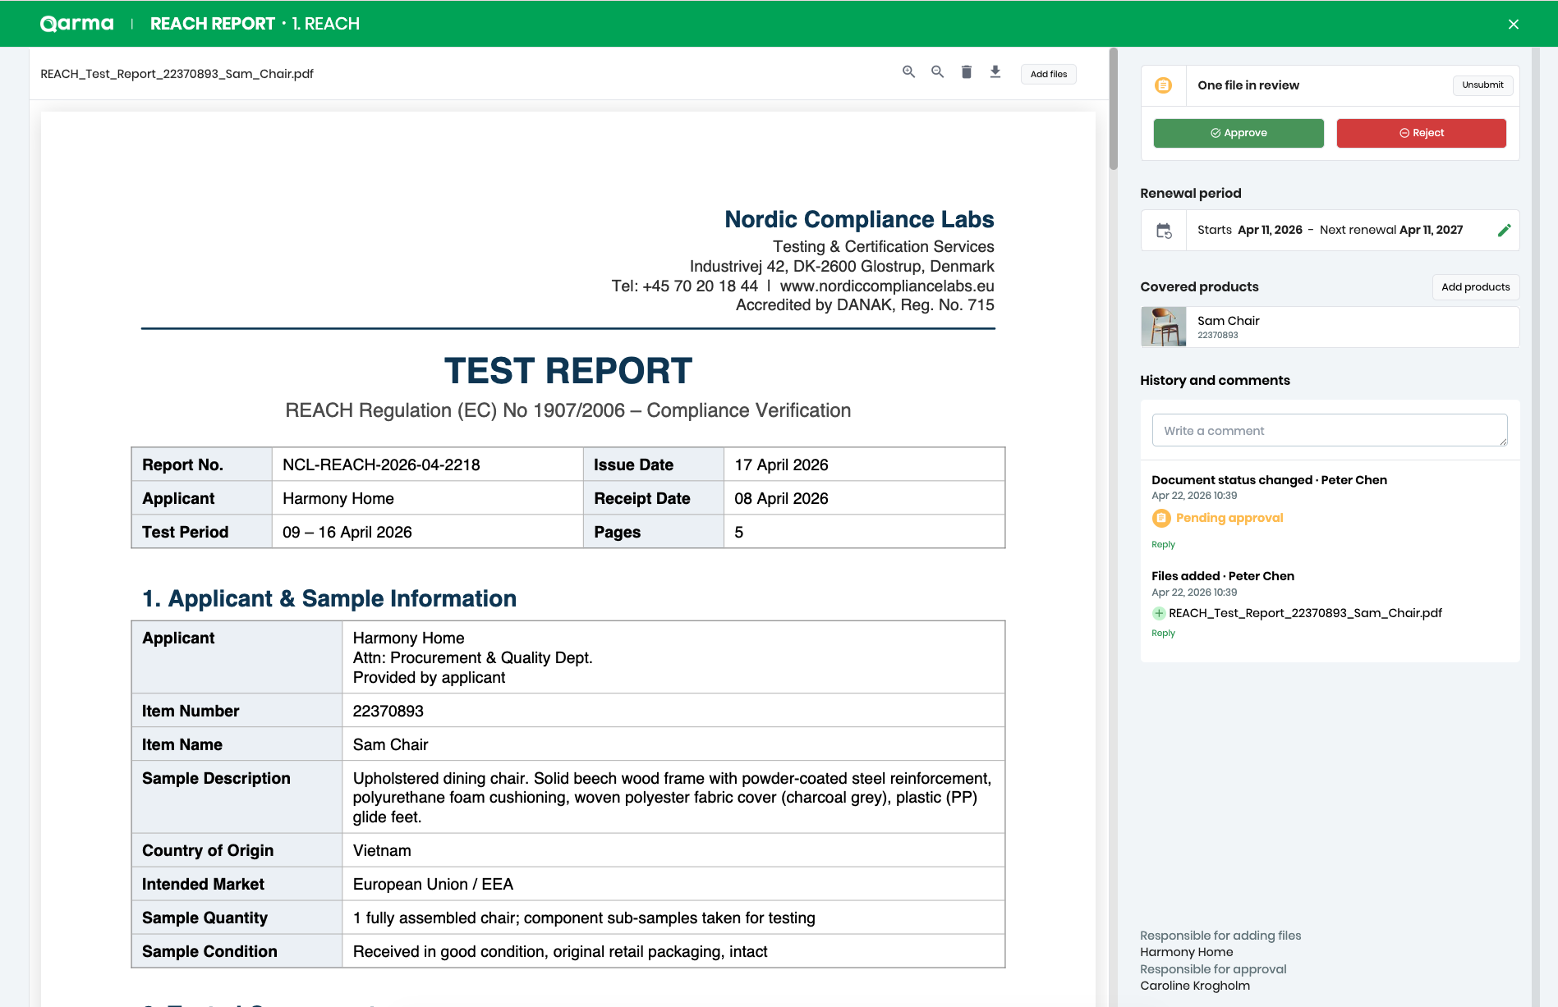Screen dimensions: 1558x1007
Task: Open Add products for covered products
Action: [1475, 287]
